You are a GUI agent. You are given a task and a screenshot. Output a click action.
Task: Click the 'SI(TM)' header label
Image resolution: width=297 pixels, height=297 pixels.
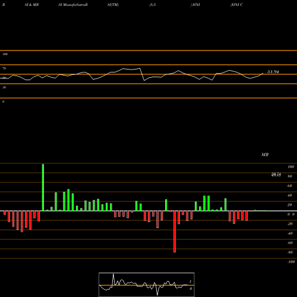coord(113,5)
